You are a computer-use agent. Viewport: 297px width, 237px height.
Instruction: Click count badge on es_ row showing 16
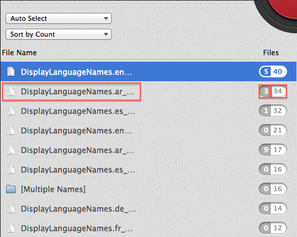pos(273,169)
